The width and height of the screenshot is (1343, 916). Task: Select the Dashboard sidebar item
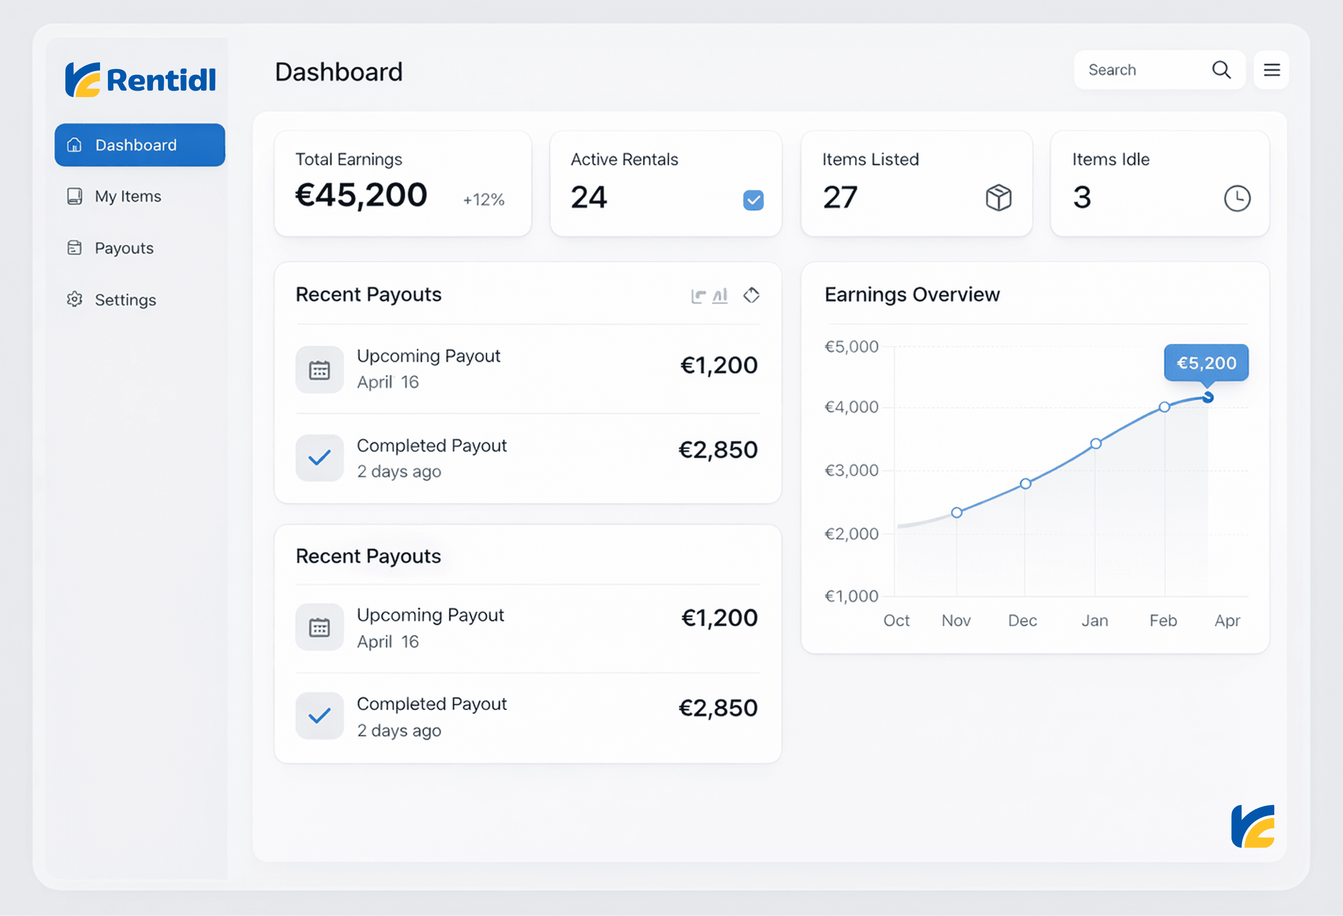tap(140, 145)
